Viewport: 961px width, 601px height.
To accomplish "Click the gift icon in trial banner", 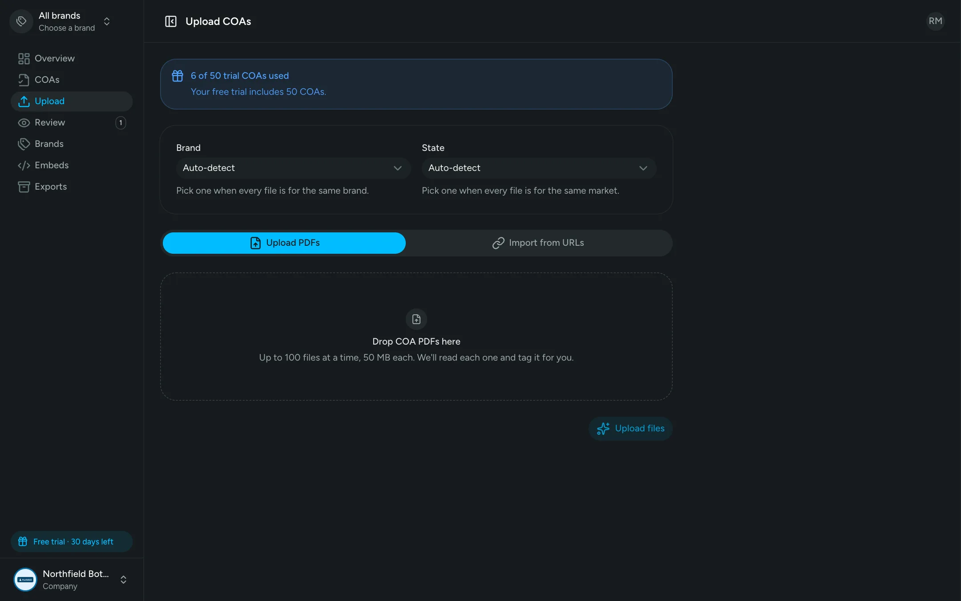I will 178,76.
